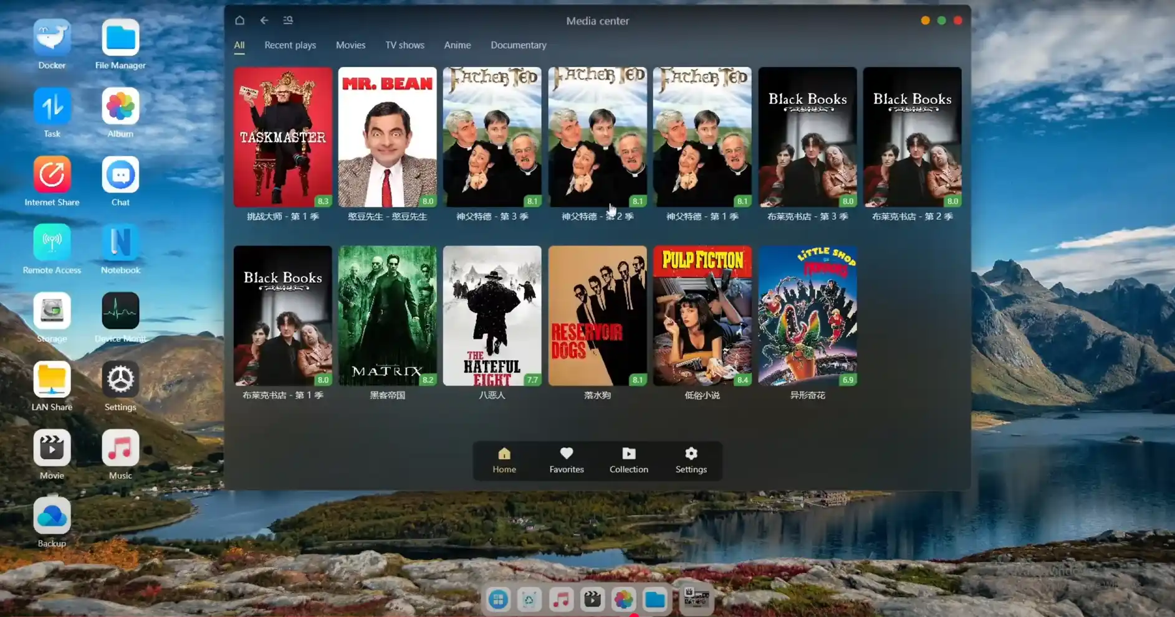Open the Music desktop icon

point(120,448)
